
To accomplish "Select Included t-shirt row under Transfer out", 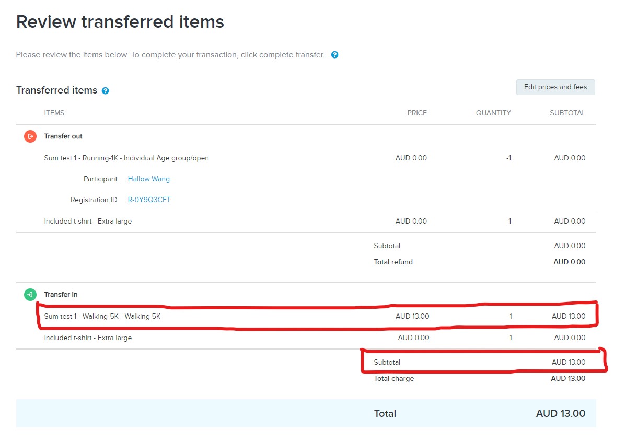I will [x=88, y=222].
